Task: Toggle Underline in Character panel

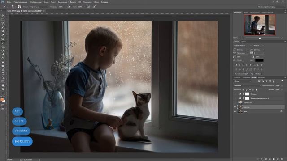Action: pos(258,65)
